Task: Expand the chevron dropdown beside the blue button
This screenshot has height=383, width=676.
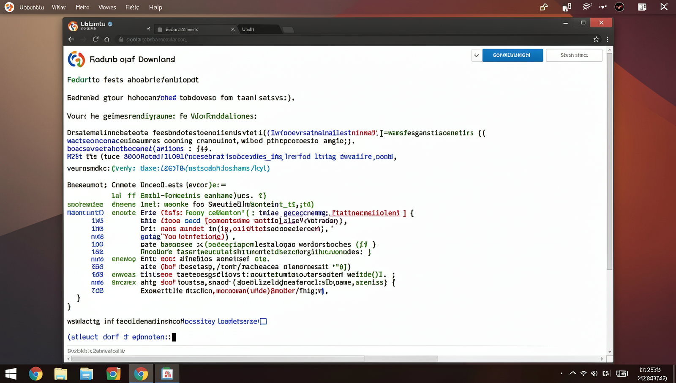Action: click(x=477, y=55)
